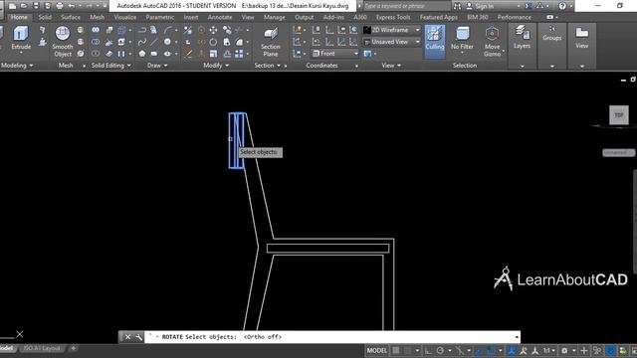
Task: Select the Move Gizmo tool
Action: (492, 42)
